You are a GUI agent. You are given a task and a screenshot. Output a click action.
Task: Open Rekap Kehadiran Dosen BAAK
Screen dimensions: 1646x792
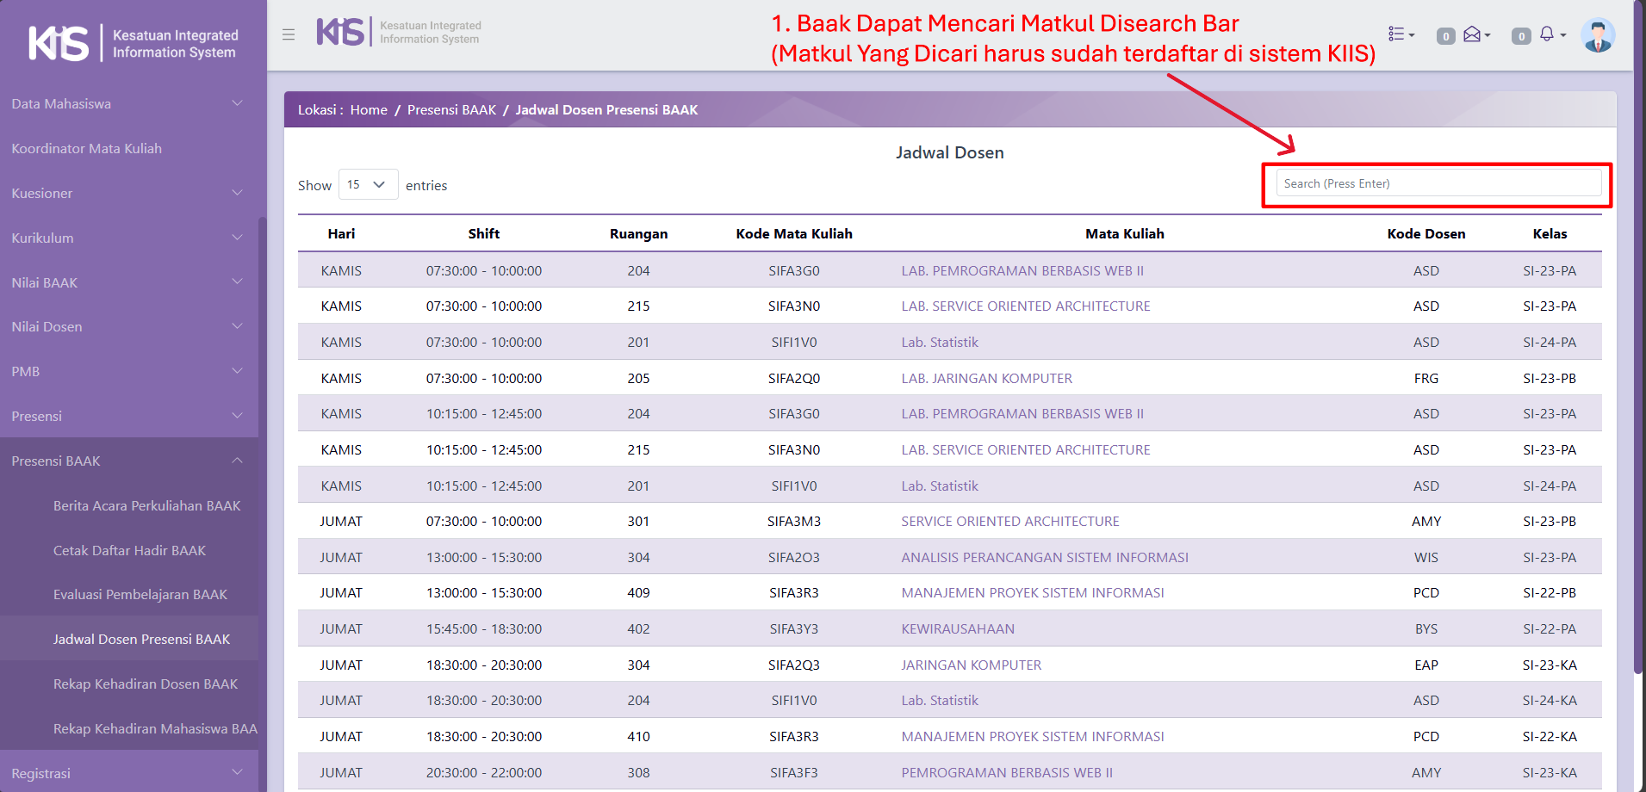(x=146, y=684)
